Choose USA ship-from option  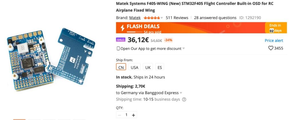point(134,67)
